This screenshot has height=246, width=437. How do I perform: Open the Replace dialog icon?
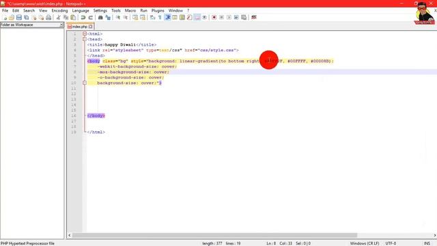[108, 18]
